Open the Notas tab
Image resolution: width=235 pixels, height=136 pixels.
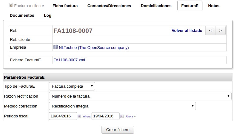coord(214,6)
